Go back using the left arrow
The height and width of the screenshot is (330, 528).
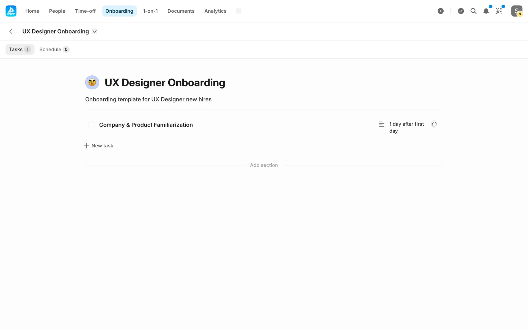(11, 31)
